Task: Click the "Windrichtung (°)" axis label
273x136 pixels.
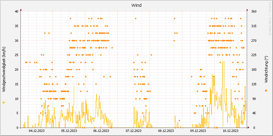Action: (266, 69)
